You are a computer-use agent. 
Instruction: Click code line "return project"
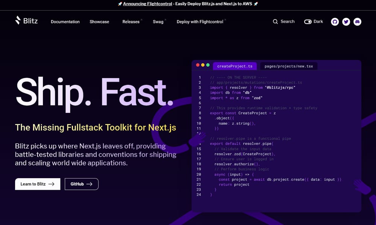tap(234, 184)
